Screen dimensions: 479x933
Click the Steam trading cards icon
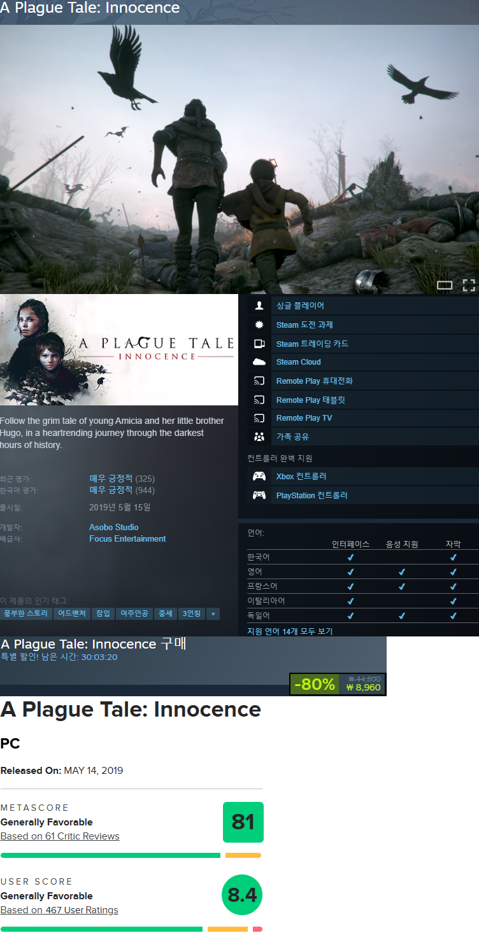[259, 344]
